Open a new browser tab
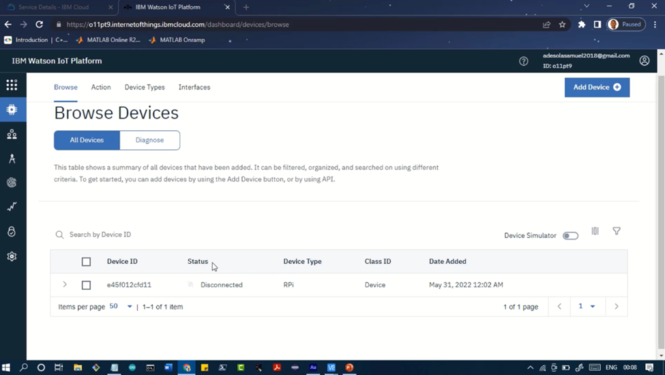Screen dimensions: 665x375 pos(246,7)
